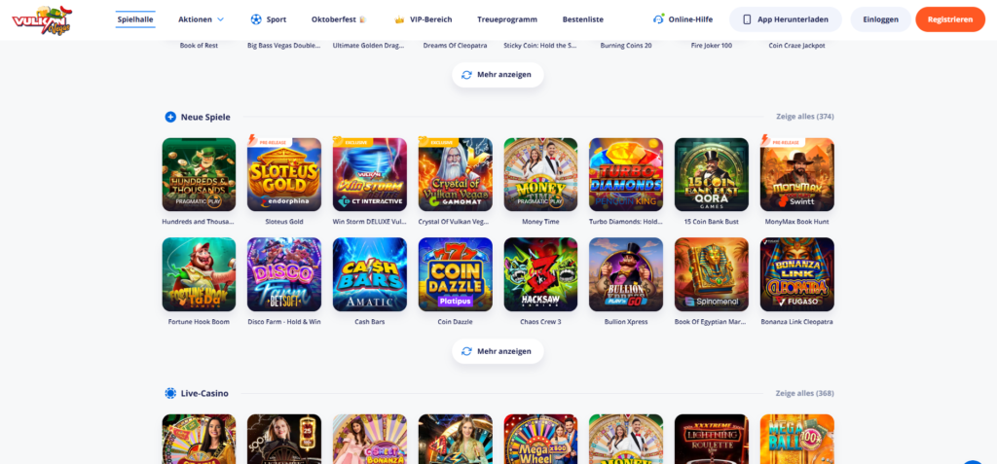Click the headset Online-Hilfe icon

659,19
